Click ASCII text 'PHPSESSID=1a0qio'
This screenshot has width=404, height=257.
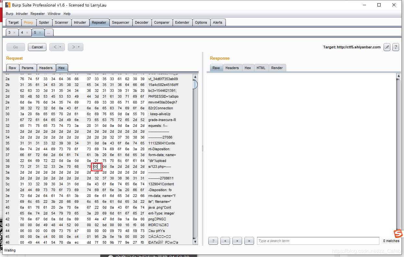(x=163, y=96)
